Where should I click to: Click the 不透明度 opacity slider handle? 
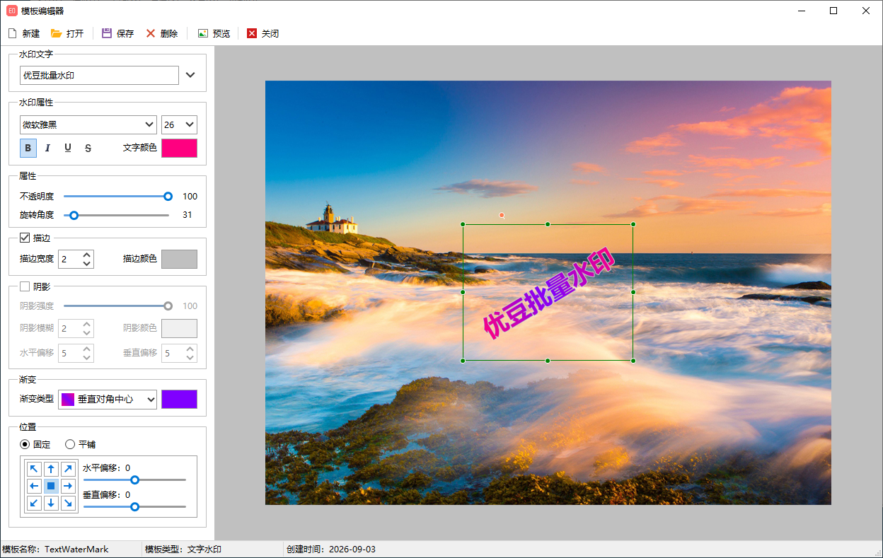pyautogui.click(x=168, y=197)
